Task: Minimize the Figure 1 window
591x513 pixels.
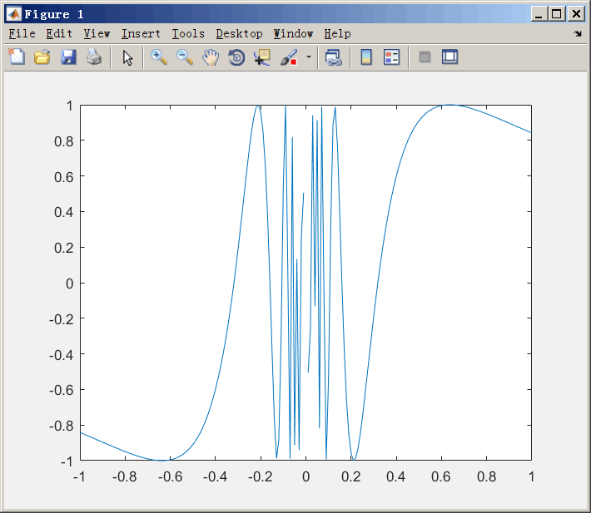Action: (539, 14)
